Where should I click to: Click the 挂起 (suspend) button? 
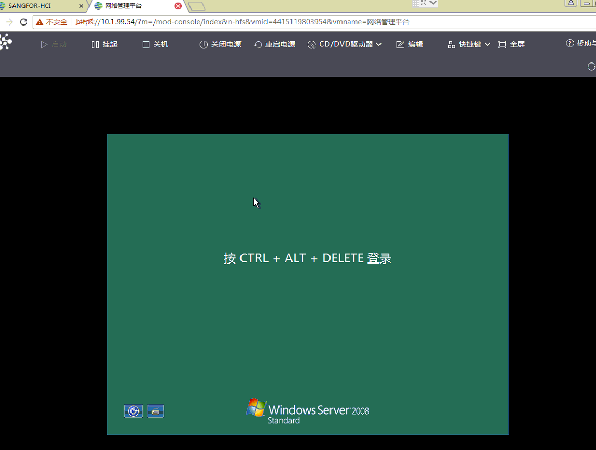click(105, 44)
